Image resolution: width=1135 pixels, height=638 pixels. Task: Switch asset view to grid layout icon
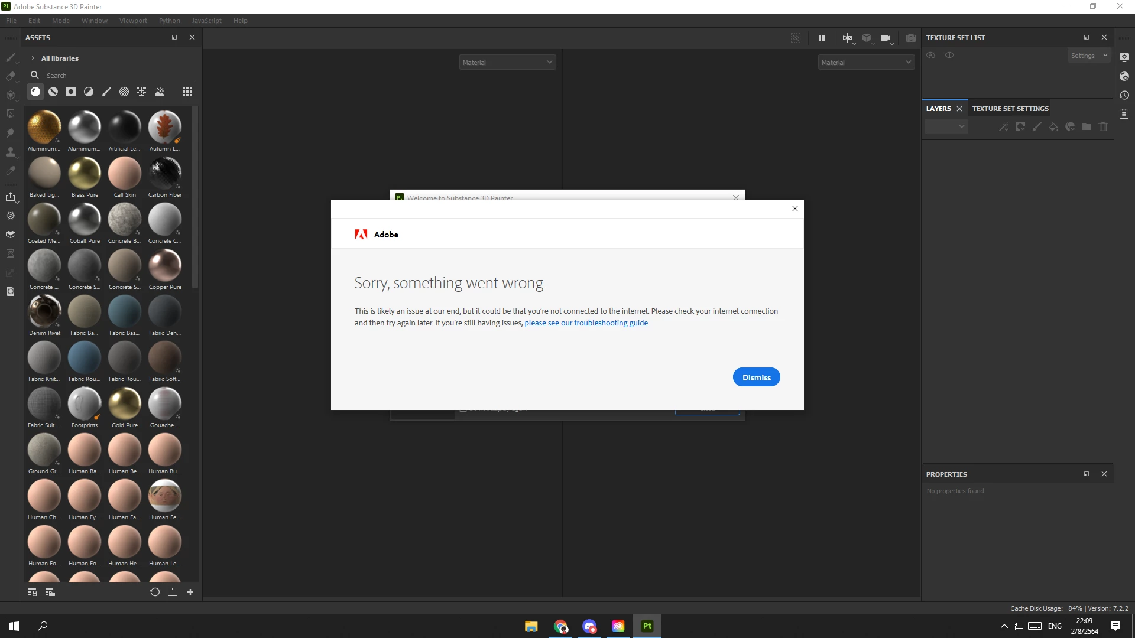tap(187, 92)
